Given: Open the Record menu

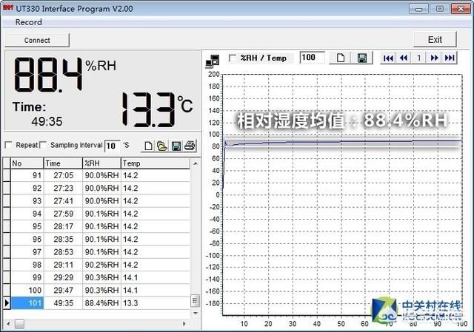Looking at the screenshot, I should (28, 22).
